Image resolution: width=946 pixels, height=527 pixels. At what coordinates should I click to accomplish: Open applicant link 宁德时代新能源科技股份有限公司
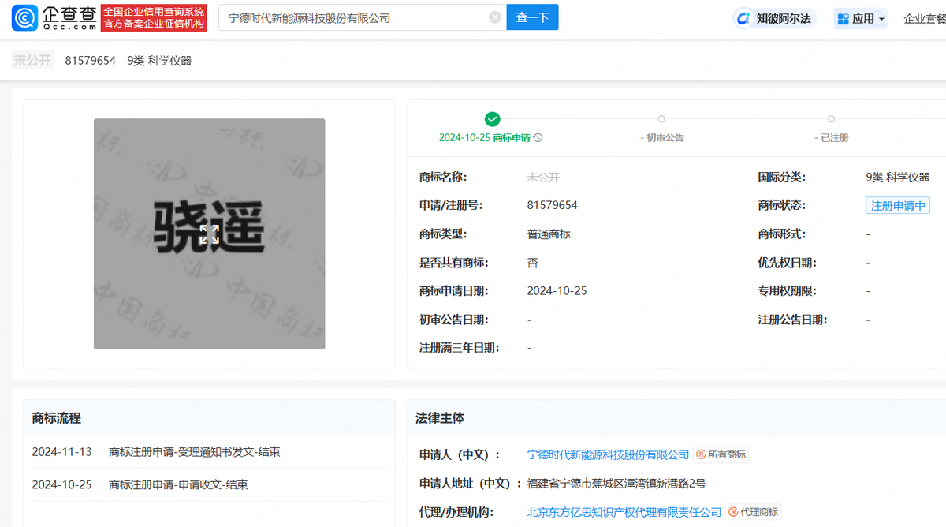point(608,455)
